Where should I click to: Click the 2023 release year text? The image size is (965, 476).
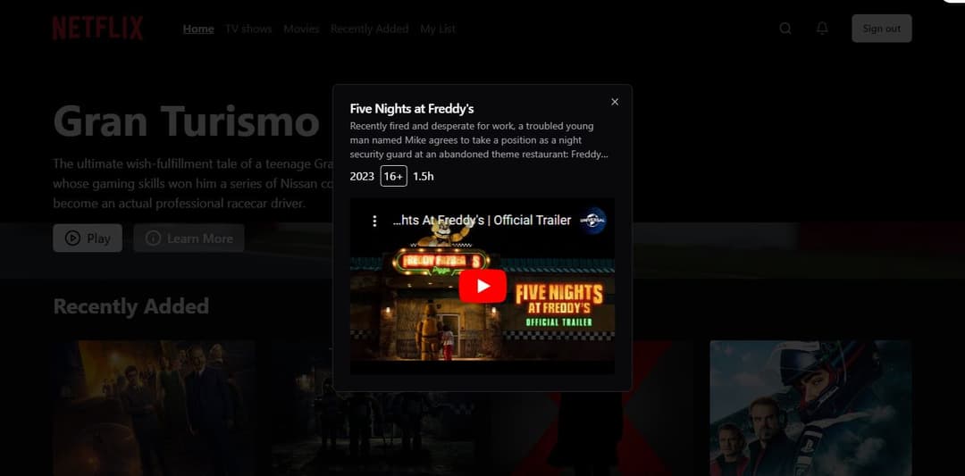(362, 177)
